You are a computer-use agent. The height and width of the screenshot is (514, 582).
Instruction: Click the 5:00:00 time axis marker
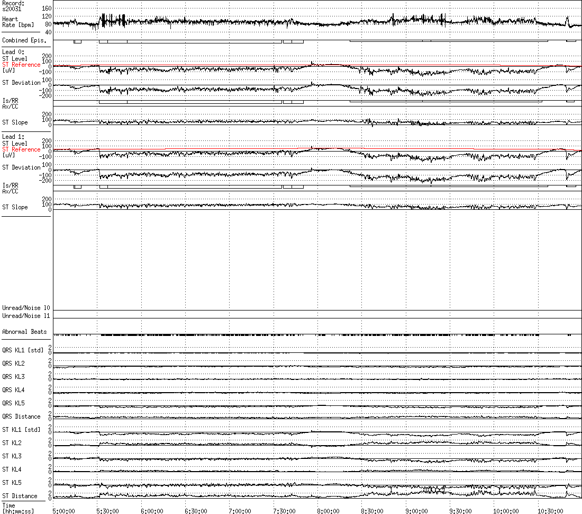point(63,511)
